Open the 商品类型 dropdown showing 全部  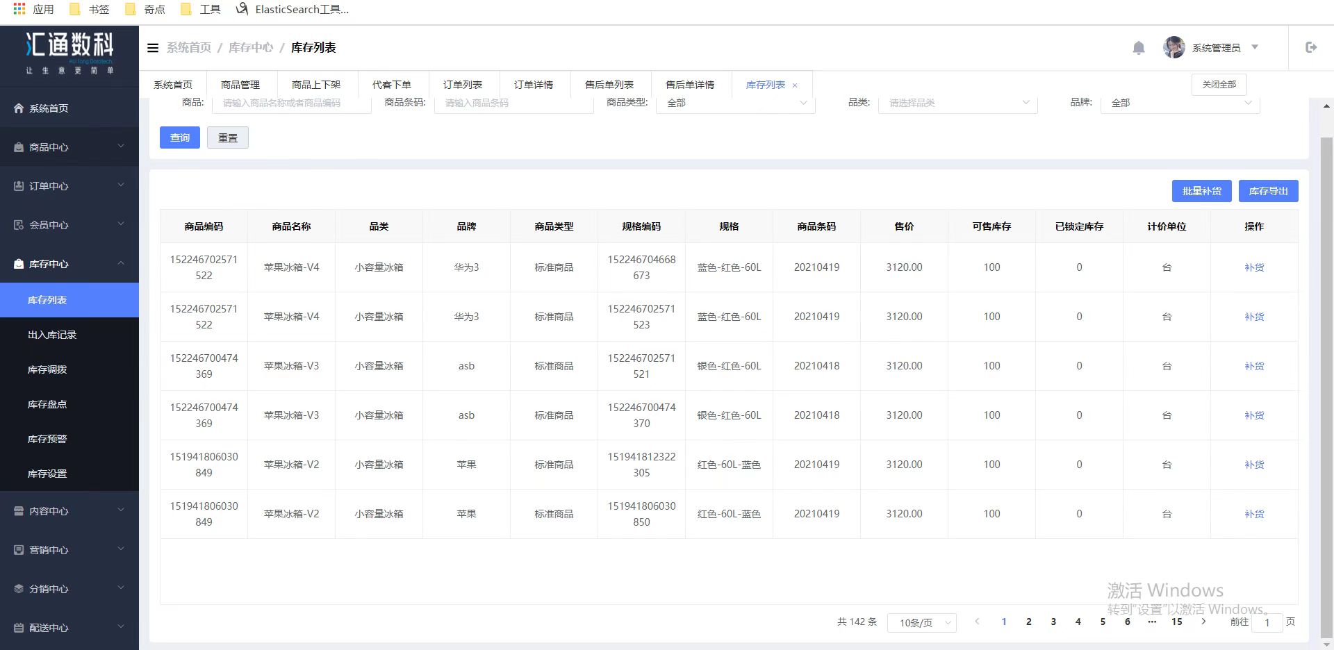click(x=736, y=103)
